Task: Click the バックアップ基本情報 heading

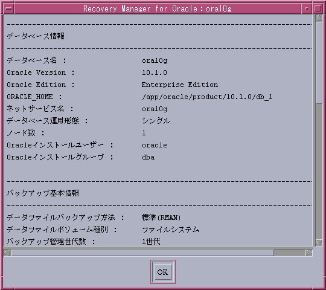Action: (x=43, y=193)
